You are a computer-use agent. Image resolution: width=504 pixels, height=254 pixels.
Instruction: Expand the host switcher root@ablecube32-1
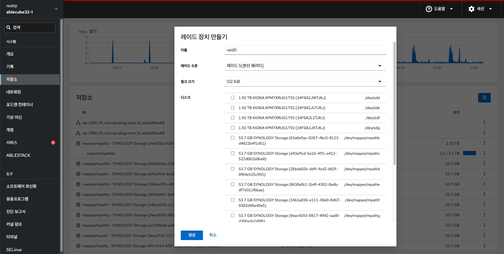point(32,9)
